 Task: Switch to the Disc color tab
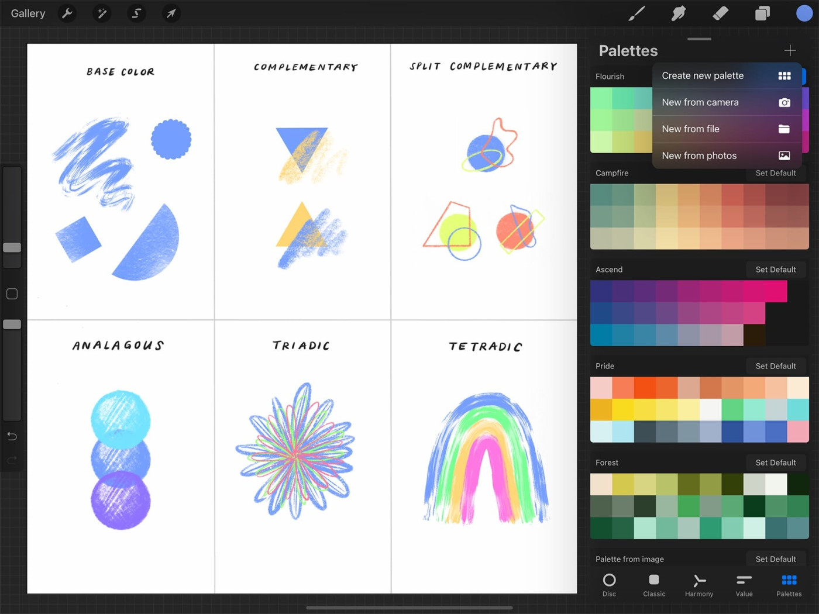(x=609, y=584)
